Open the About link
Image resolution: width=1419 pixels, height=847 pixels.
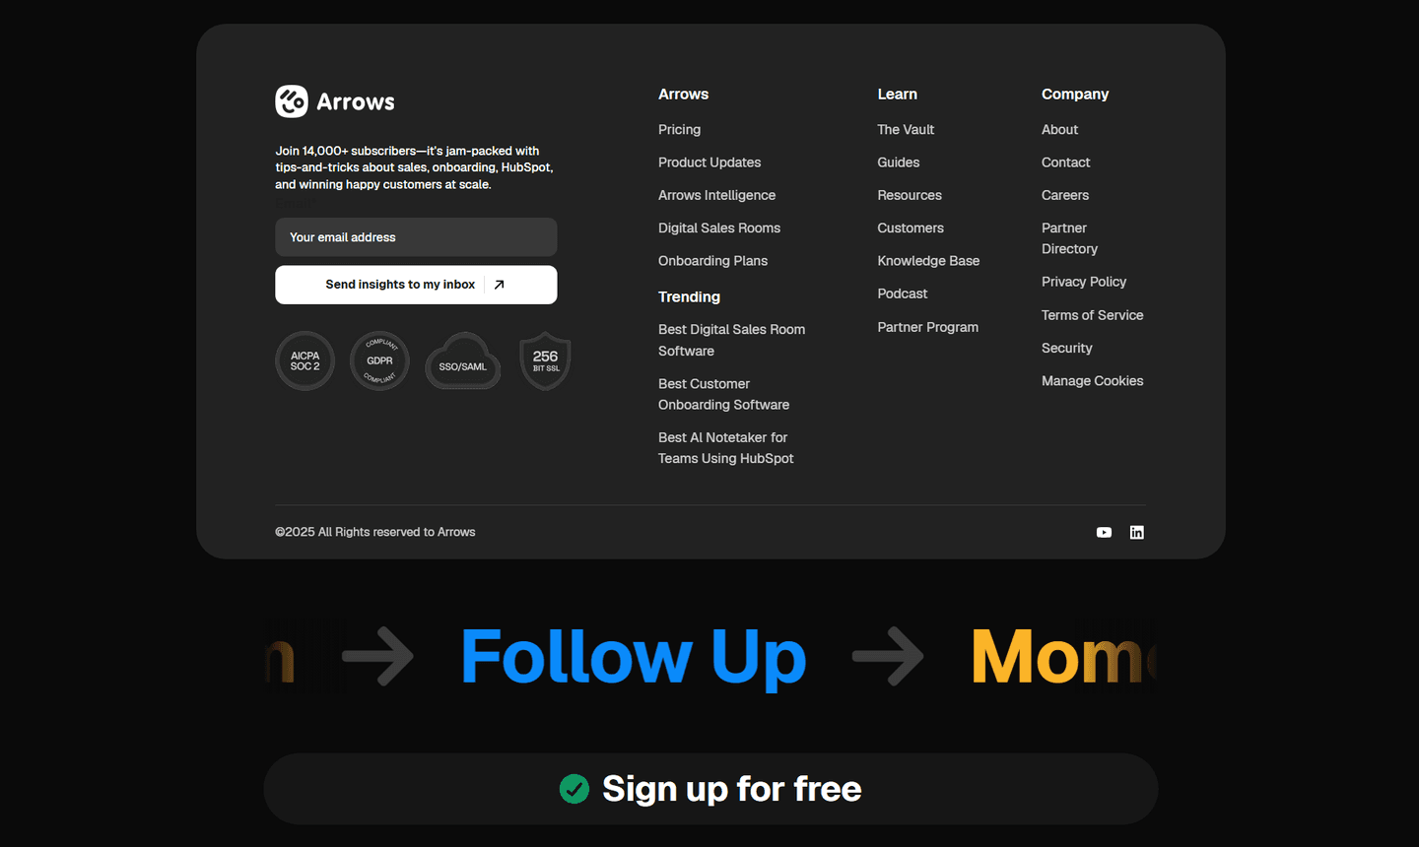1059,129
